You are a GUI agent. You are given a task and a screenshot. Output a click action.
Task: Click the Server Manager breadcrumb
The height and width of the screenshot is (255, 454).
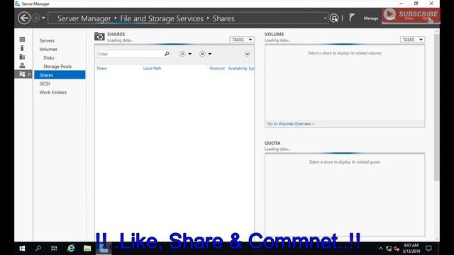tap(84, 18)
